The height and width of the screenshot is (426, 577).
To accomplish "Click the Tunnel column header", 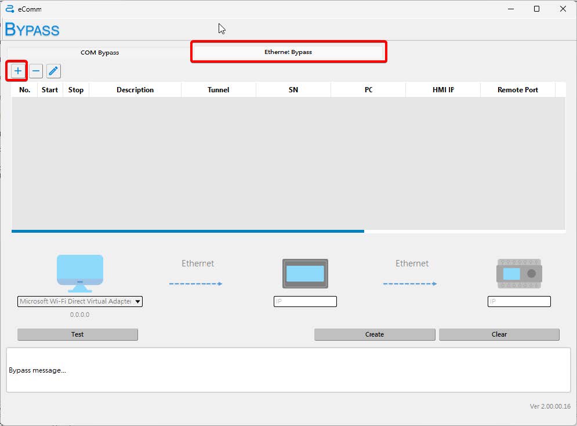I will tap(219, 90).
